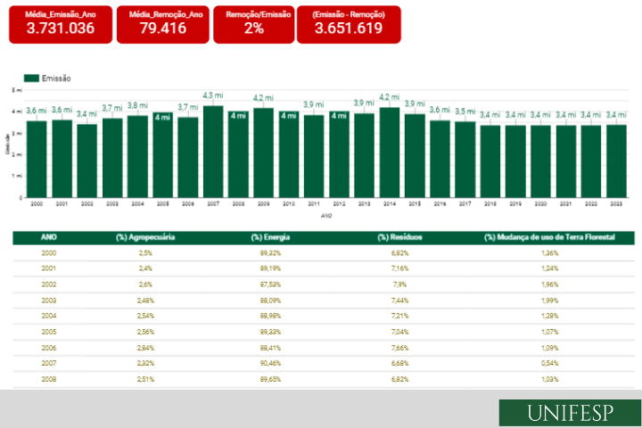Screen dimensions: 642x428
Task: Click the Remoção/Emissão 2% card
Action: point(254,24)
